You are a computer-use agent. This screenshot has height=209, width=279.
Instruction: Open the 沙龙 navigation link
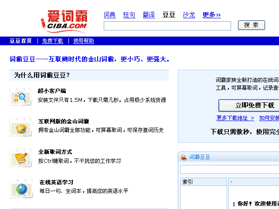(189, 15)
